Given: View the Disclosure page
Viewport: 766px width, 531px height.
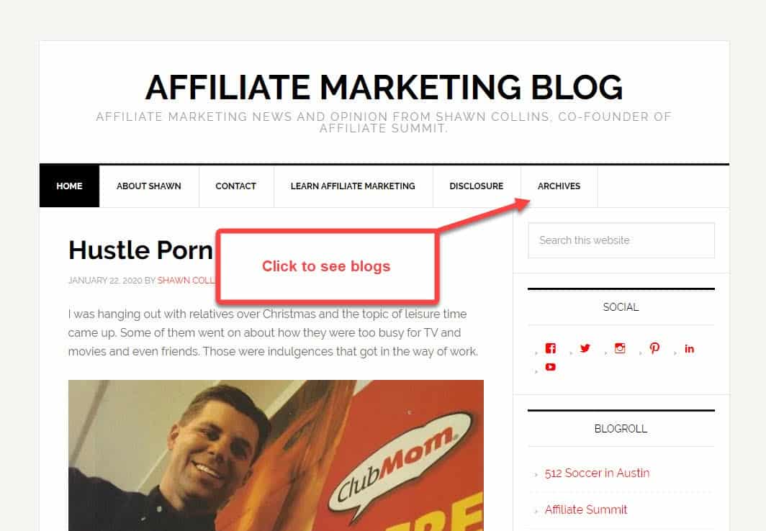Looking at the screenshot, I should [x=477, y=186].
